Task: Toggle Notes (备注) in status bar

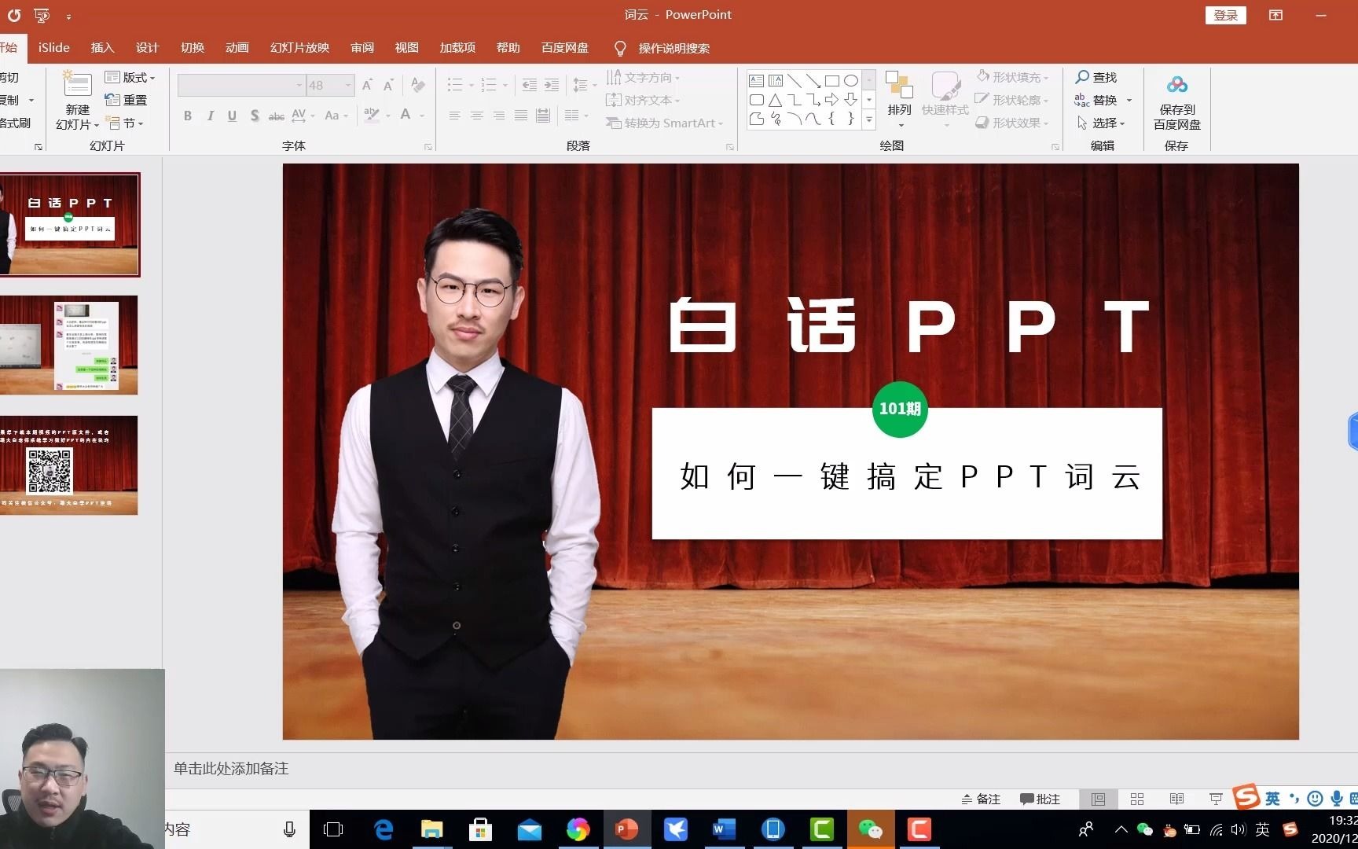Action: (x=981, y=799)
